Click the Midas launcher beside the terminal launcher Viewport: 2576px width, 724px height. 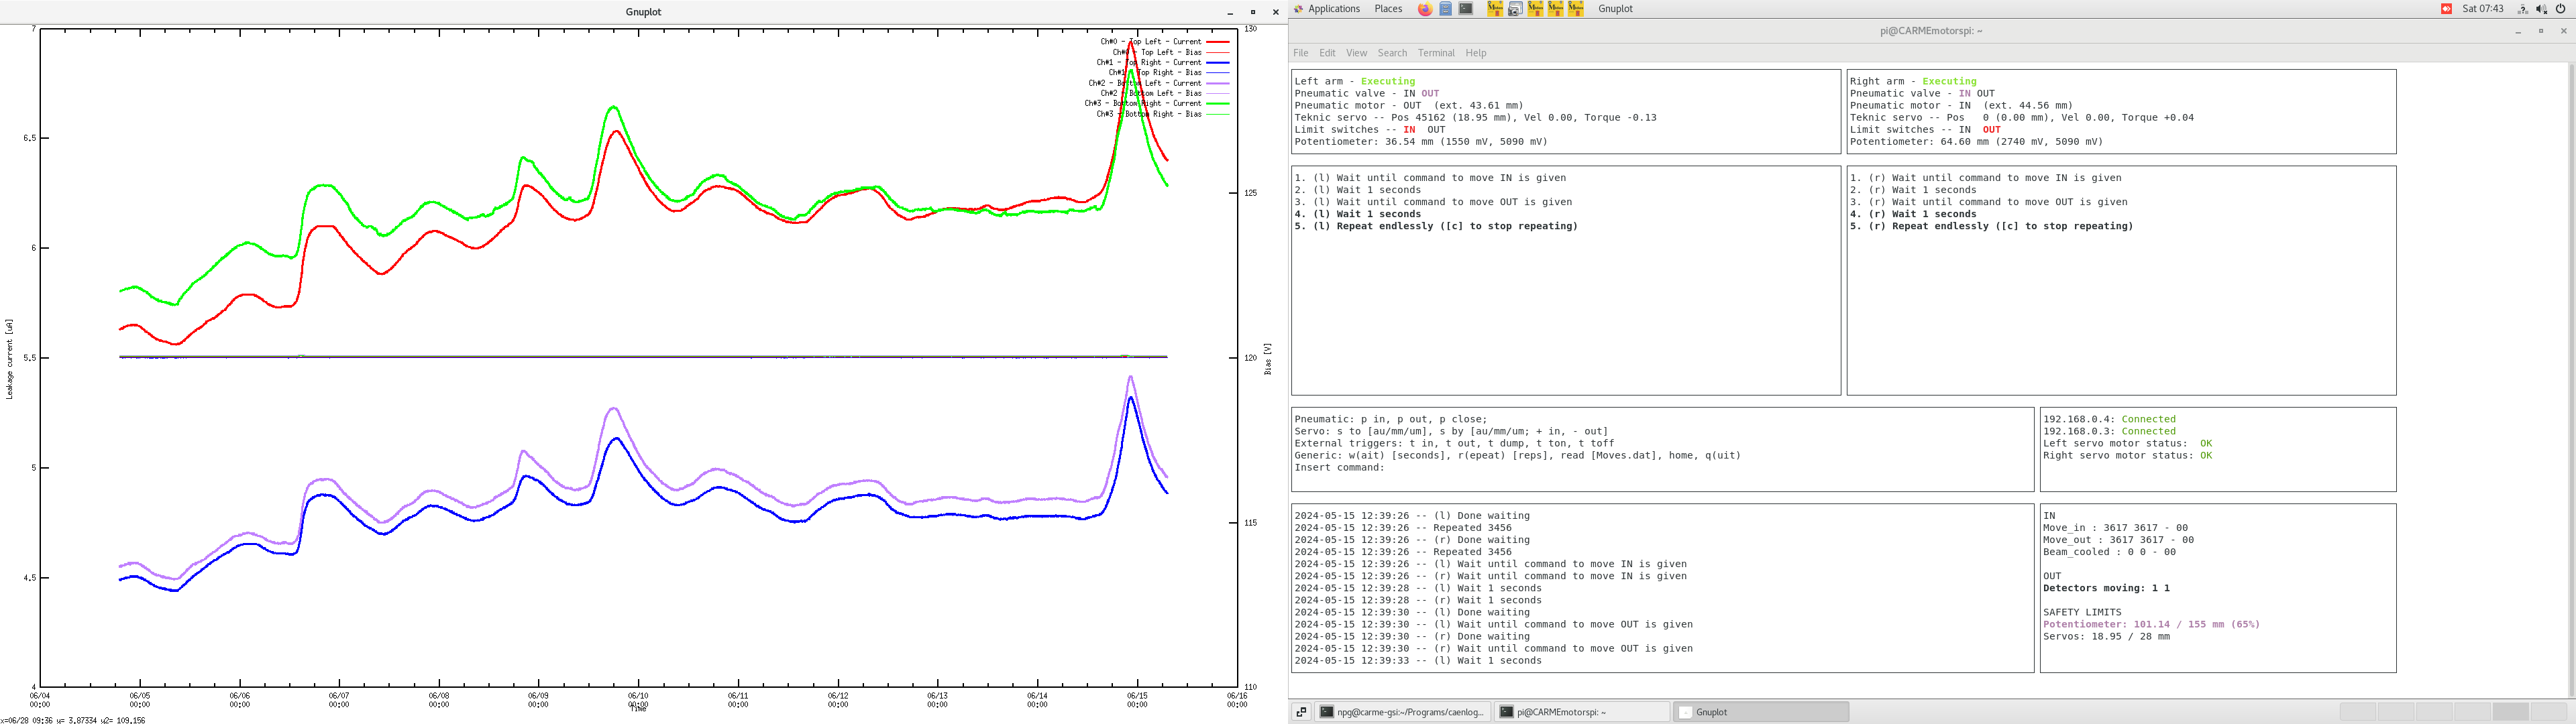(1495, 9)
